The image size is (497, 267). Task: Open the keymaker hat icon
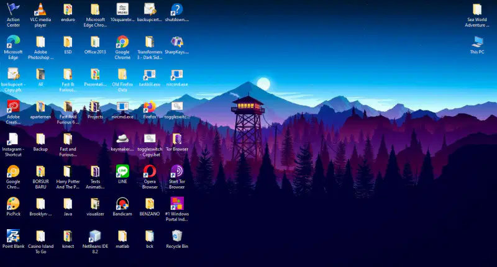tap(122, 139)
